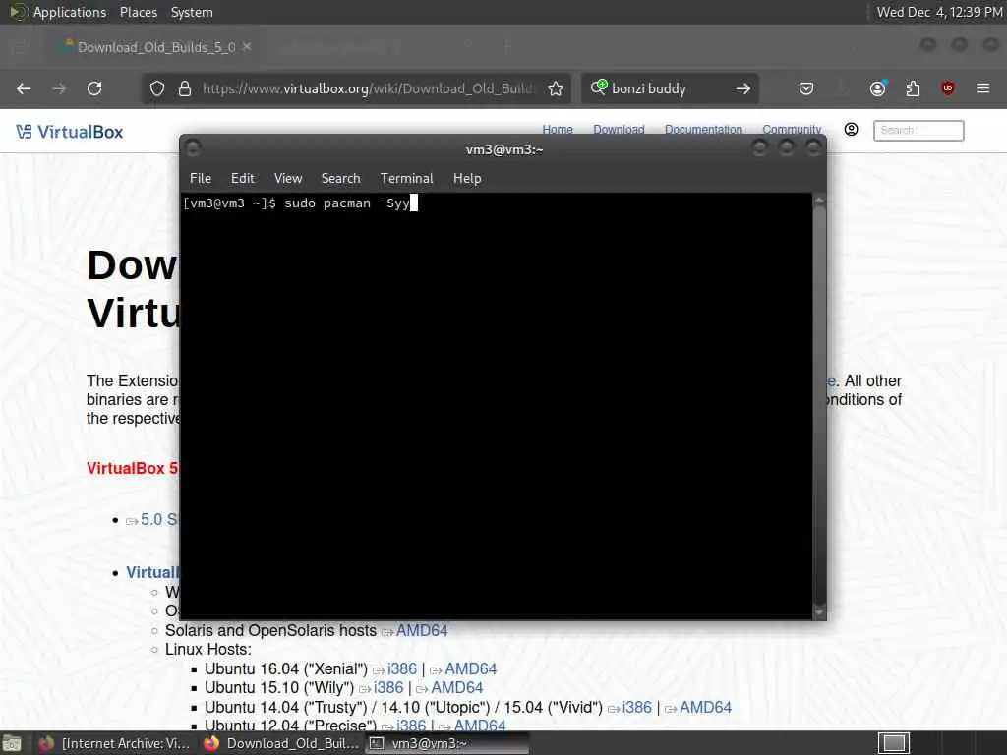The width and height of the screenshot is (1007, 755).
Task: Submit the bonzi buddy search arrow
Action: coord(743,88)
